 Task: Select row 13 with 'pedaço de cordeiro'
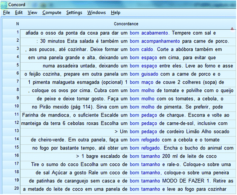coord(128,132)
